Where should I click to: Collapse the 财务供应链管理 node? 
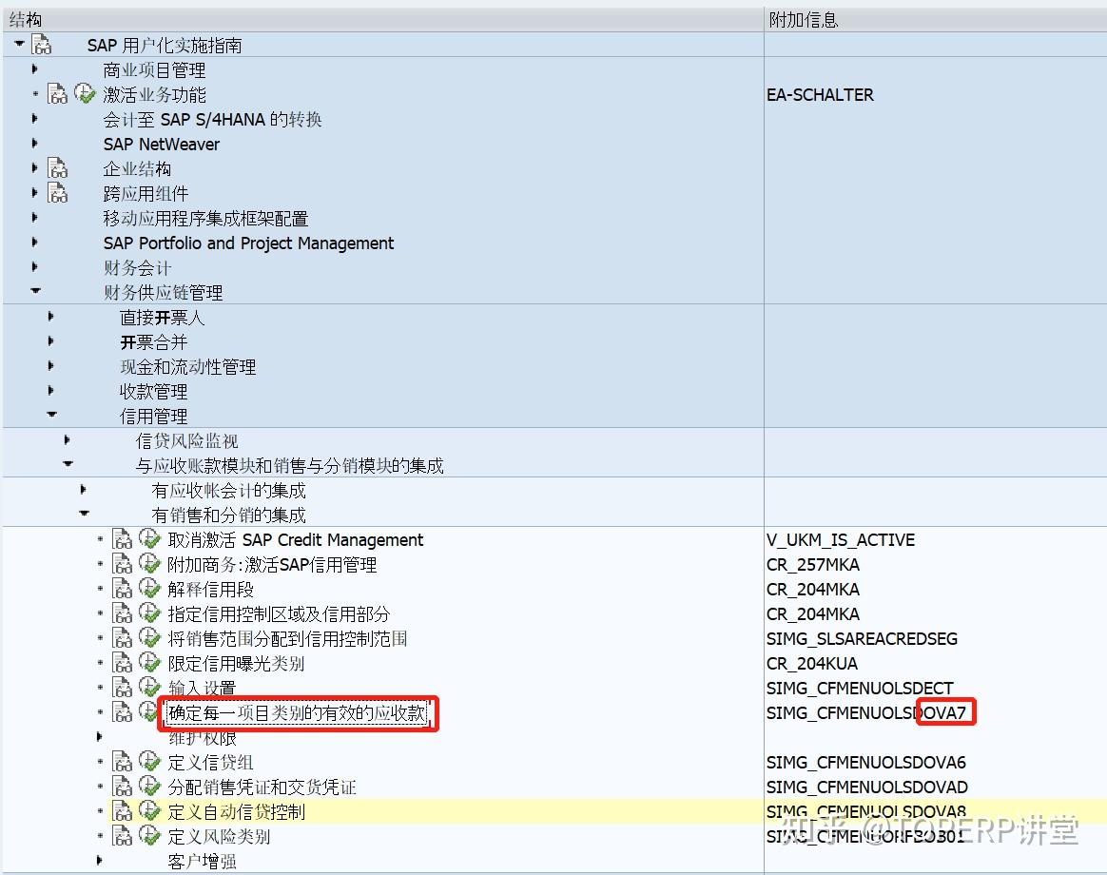35,292
